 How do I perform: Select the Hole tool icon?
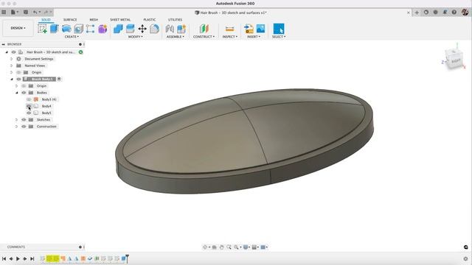(79, 29)
